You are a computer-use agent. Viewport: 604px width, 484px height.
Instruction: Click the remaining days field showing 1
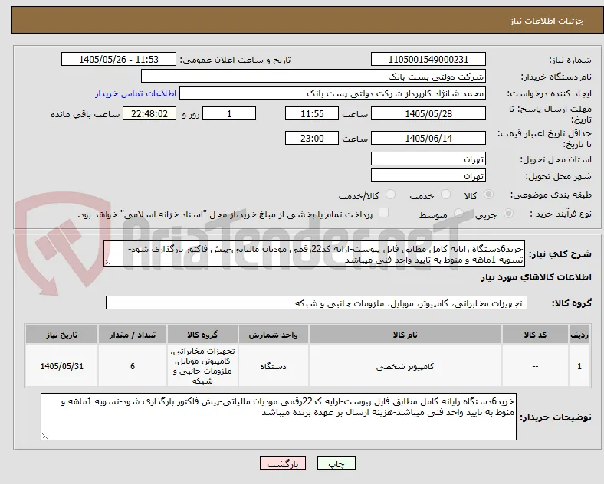[x=229, y=114]
